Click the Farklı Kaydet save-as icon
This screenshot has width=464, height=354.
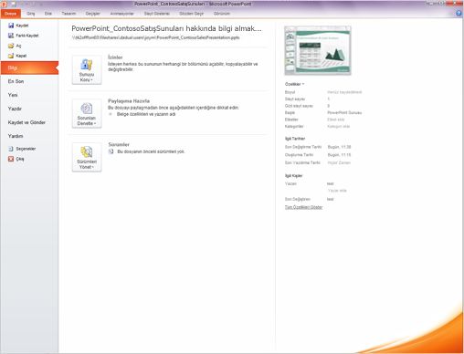pos(11,36)
